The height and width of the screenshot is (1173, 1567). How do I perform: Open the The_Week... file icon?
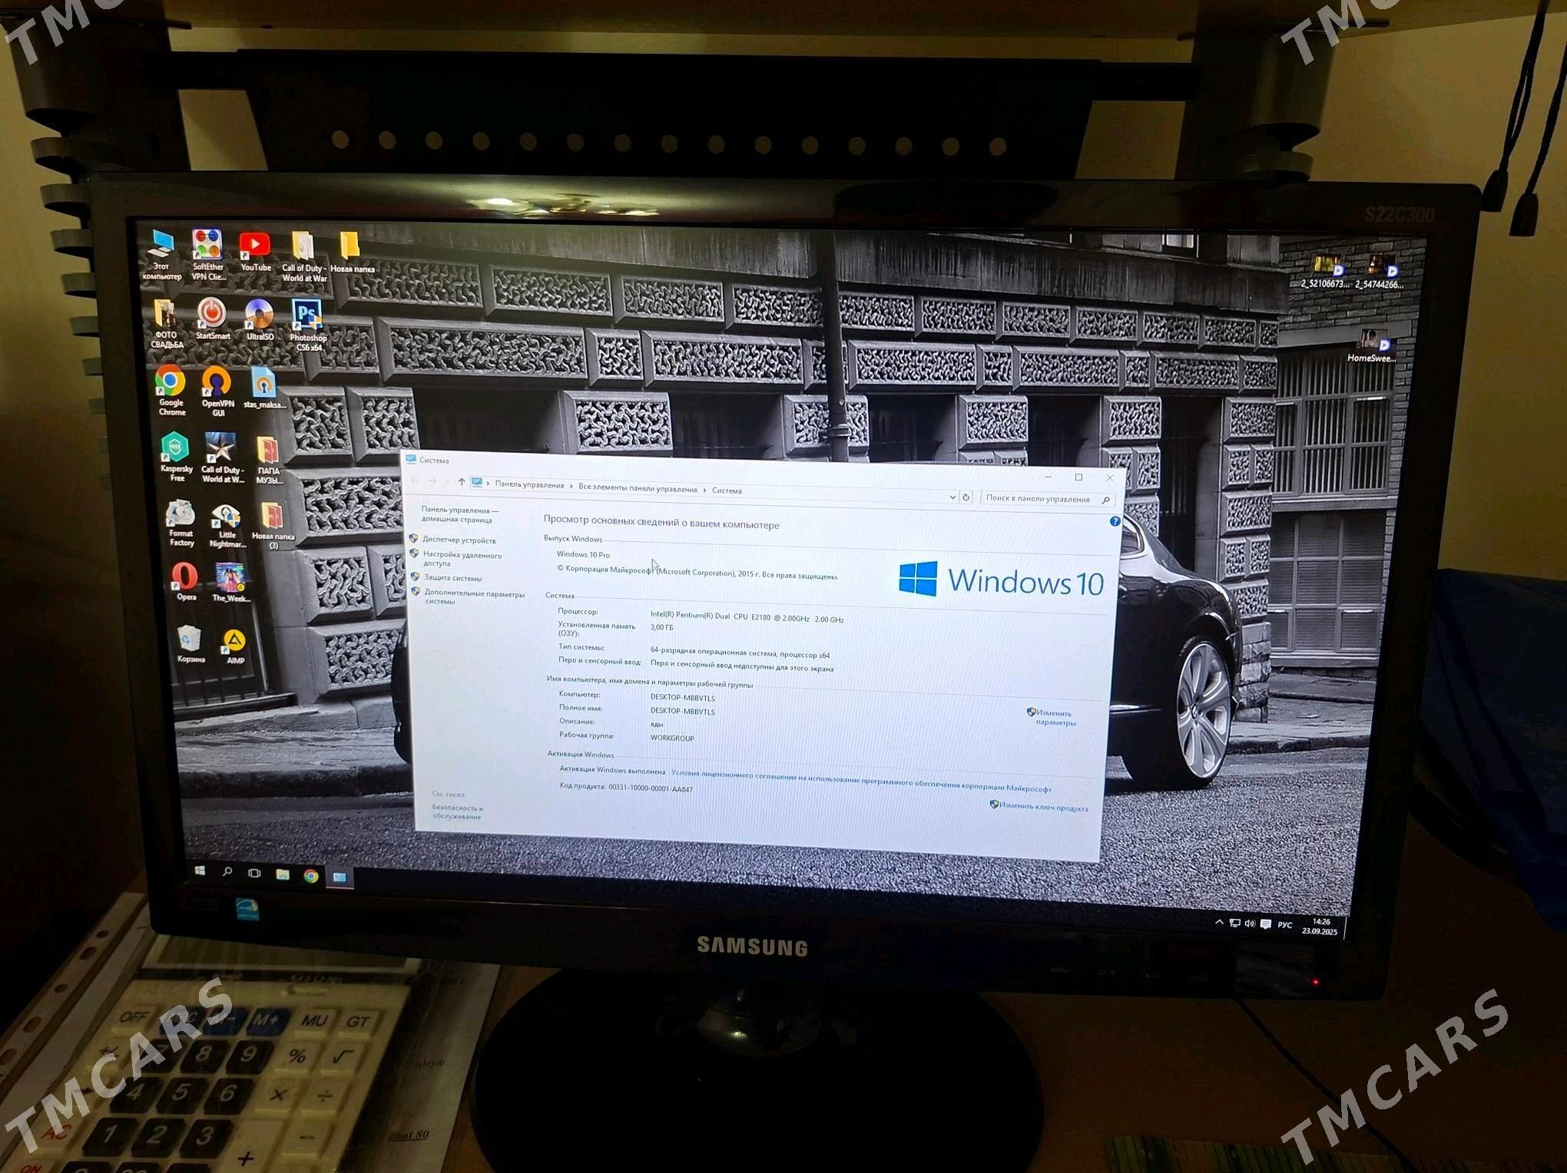[x=230, y=583]
